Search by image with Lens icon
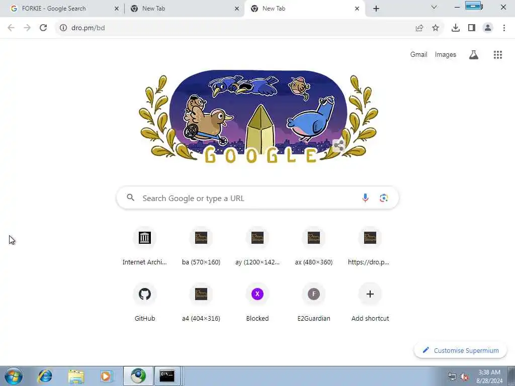The height and width of the screenshot is (386, 515). 384,198
